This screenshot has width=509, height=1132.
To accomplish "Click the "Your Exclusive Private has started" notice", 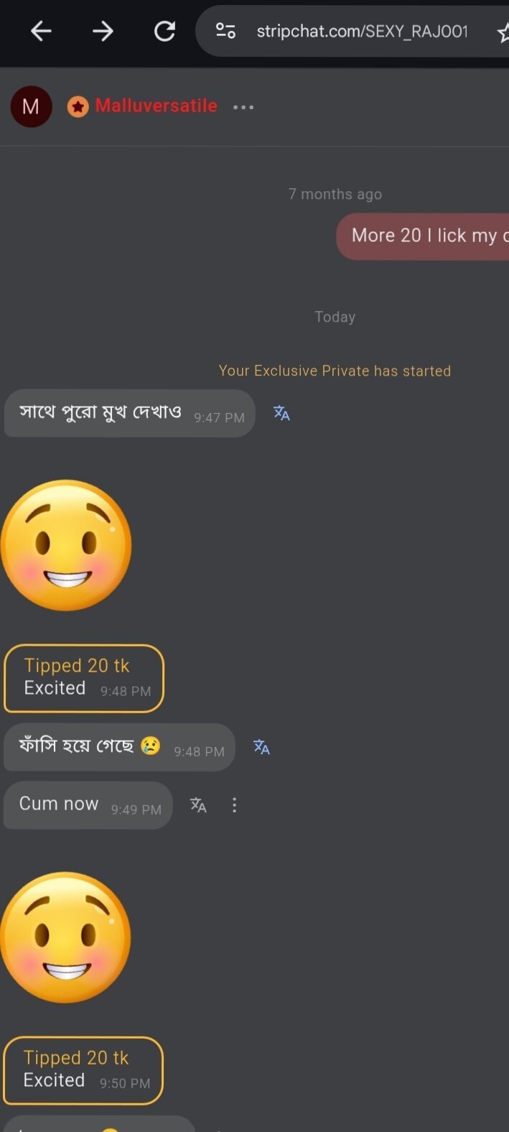I will pos(335,371).
